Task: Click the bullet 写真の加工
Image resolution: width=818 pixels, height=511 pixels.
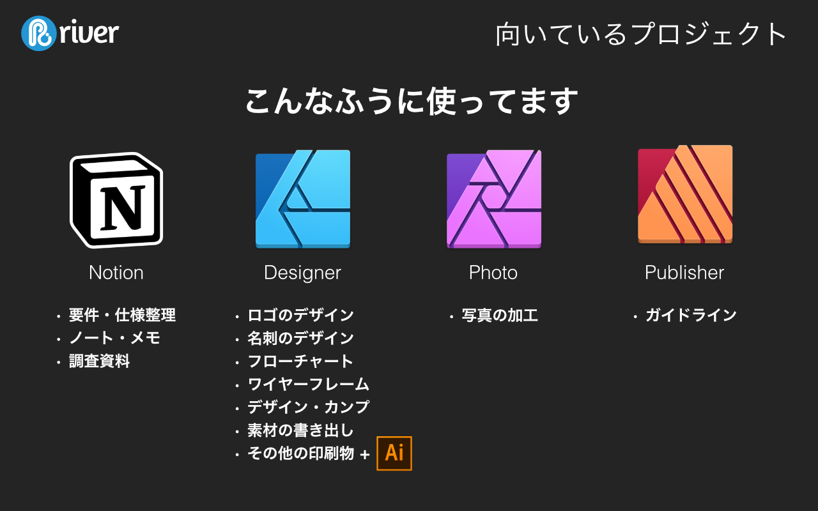Action: 500,315
